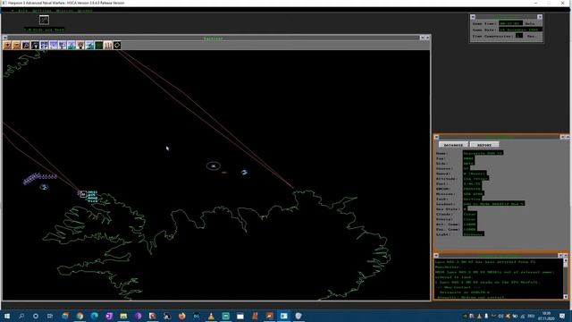
Task: Open the taskbar search icon
Action: point(21,316)
